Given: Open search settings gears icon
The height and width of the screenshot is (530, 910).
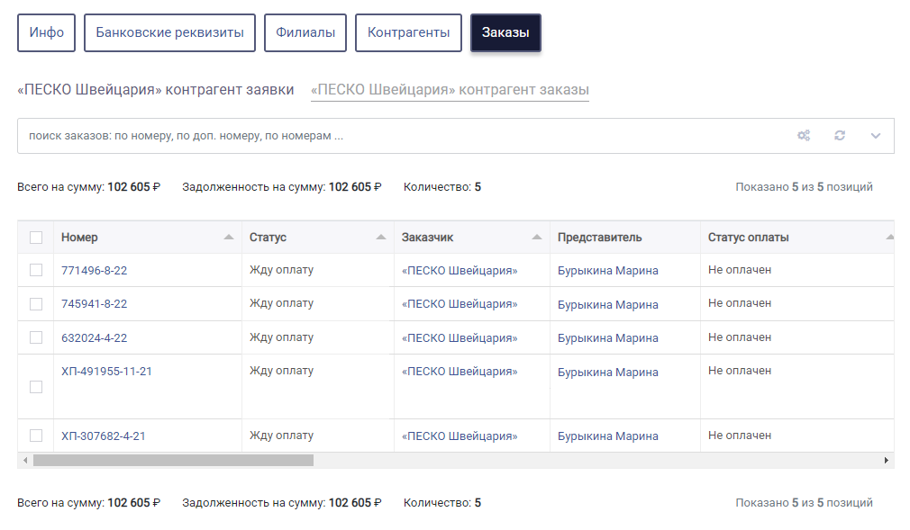Looking at the screenshot, I should point(804,136).
